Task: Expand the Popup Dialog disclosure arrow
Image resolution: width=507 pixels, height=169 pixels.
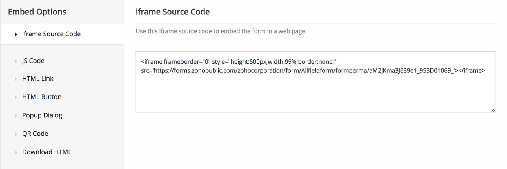Action: click(x=16, y=115)
